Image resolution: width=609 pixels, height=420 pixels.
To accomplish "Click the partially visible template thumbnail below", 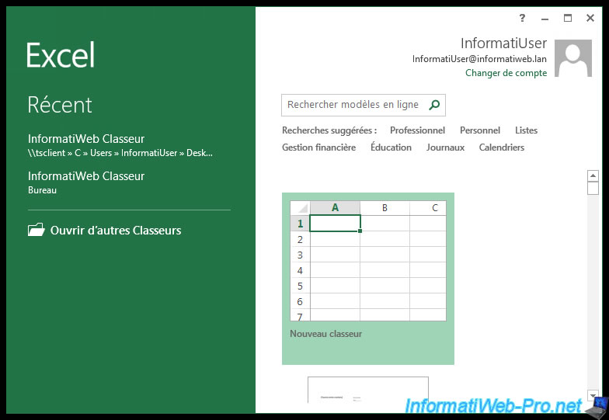I will pyautogui.click(x=368, y=390).
